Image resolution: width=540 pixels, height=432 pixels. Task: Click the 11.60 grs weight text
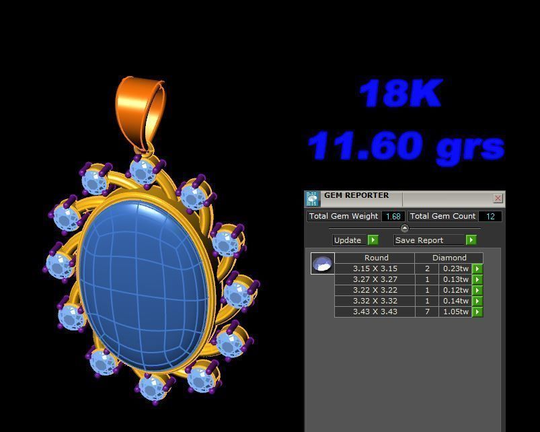406,147
